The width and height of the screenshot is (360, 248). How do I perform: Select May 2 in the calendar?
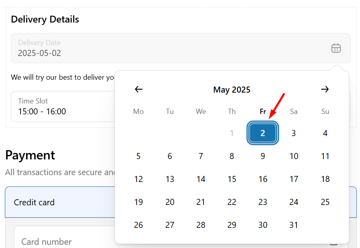click(263, 133)
